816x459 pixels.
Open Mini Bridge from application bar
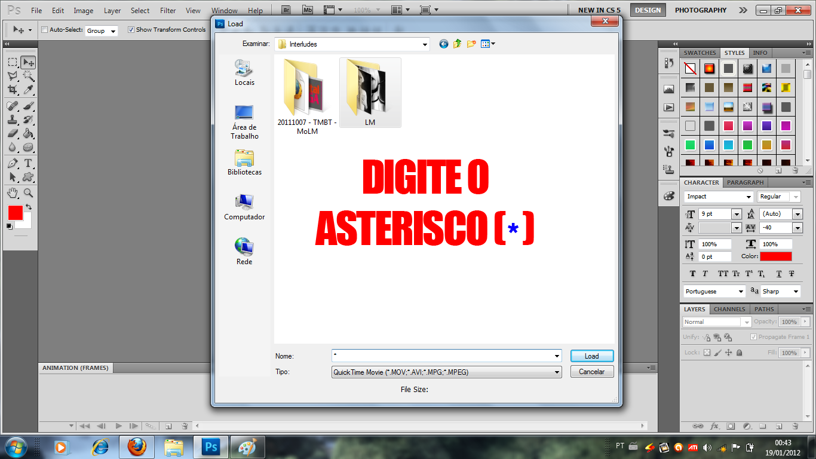coord(307,10)
